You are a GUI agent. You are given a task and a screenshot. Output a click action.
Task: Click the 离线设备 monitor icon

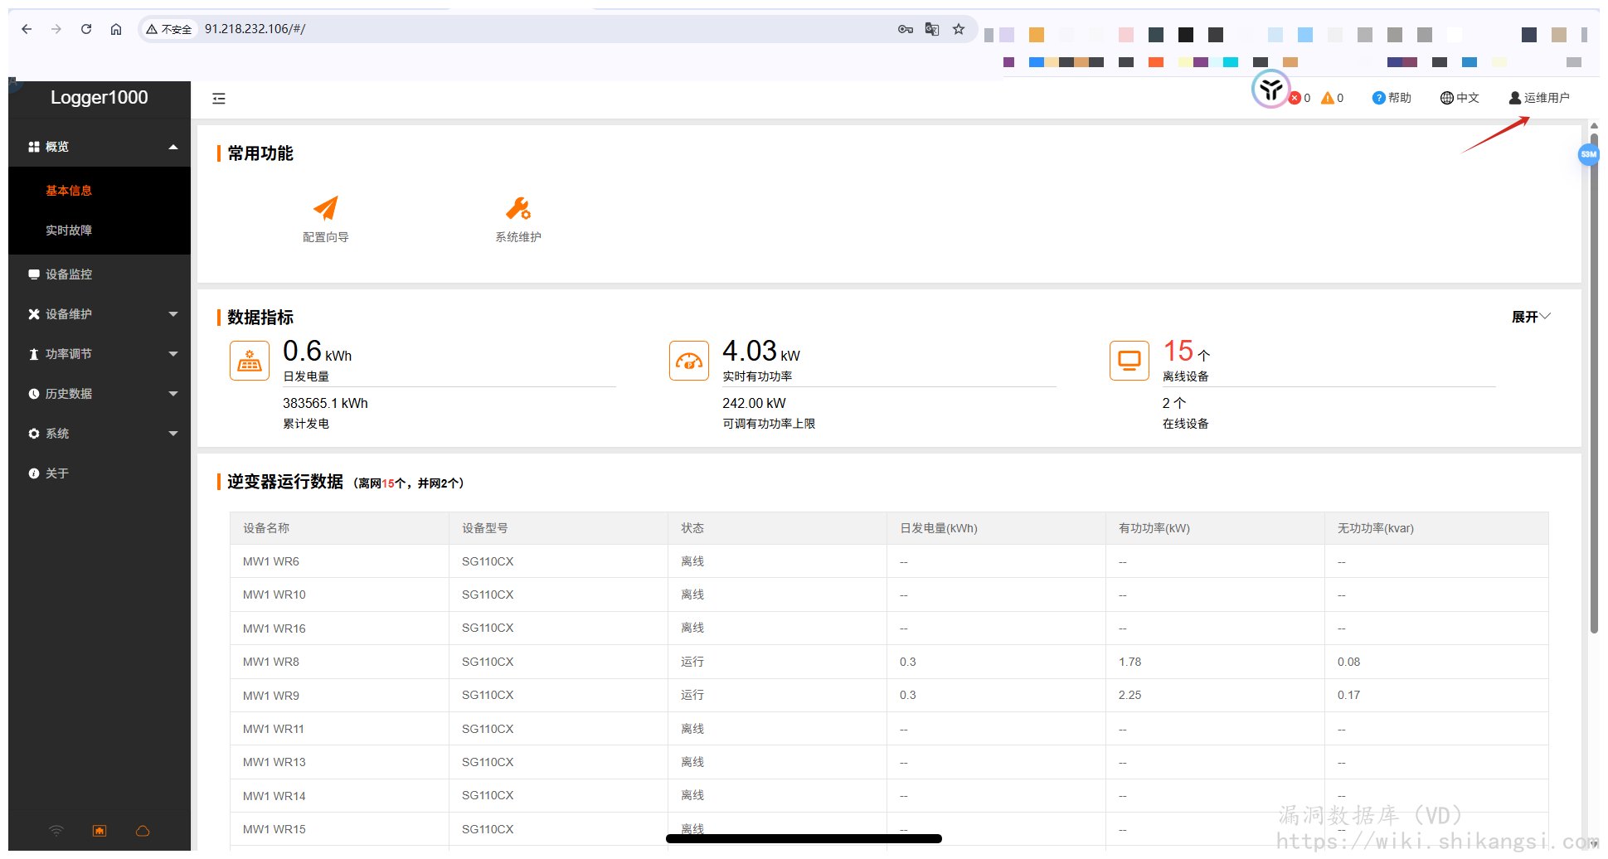1129,361
